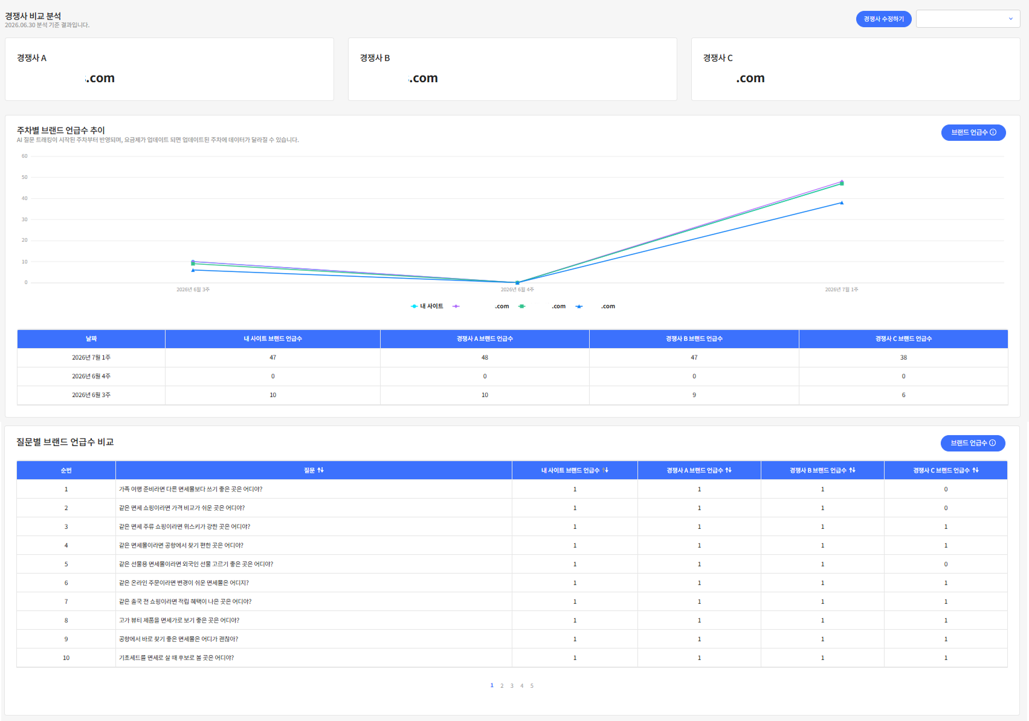Click question '공항에서 바로 찾기 좋은 면세몰은 어디가 괜찮아?'
The image size is (1029, 721).
tap(178, 639)
